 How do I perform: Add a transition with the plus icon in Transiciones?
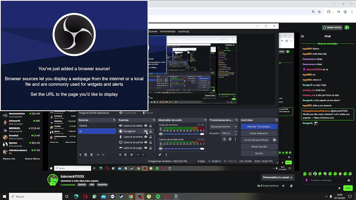(x=224, y=139)
